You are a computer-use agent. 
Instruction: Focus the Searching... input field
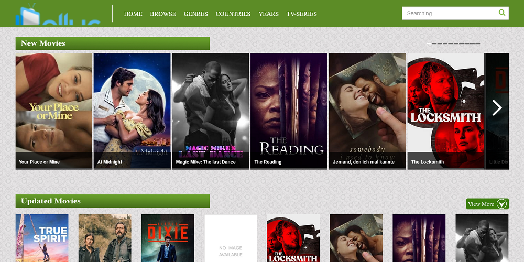point(449,14)
